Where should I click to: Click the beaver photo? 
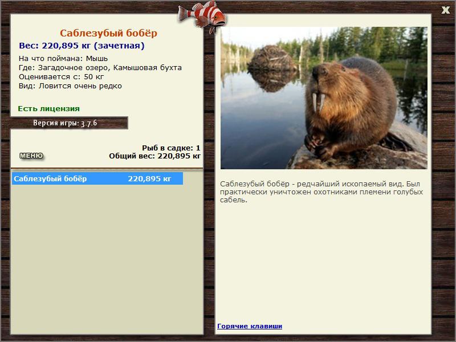point(324,98)
